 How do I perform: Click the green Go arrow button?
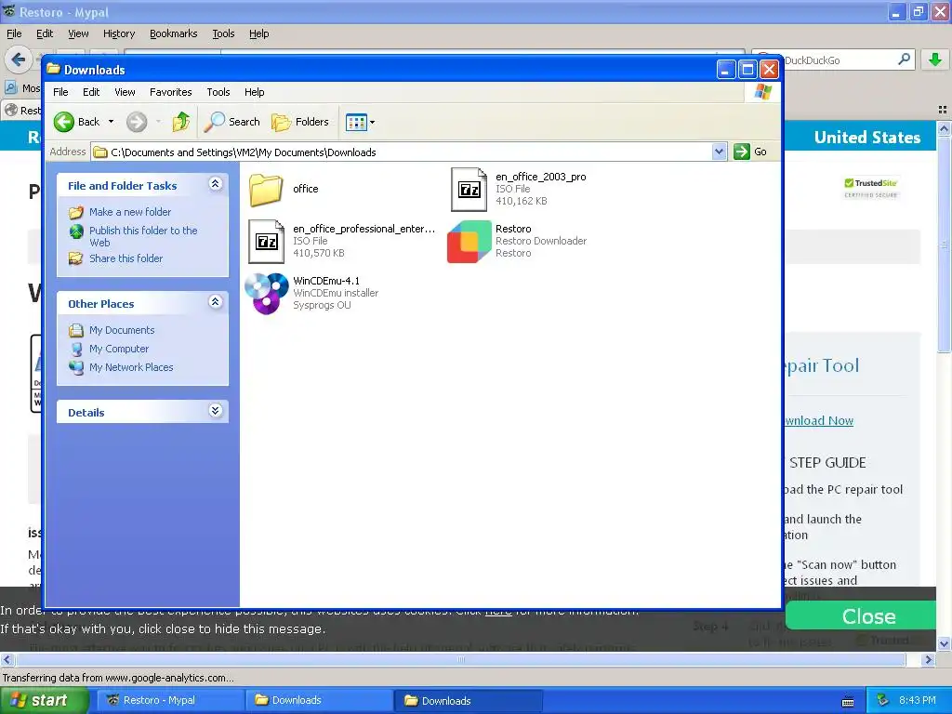tap(741, 152)
